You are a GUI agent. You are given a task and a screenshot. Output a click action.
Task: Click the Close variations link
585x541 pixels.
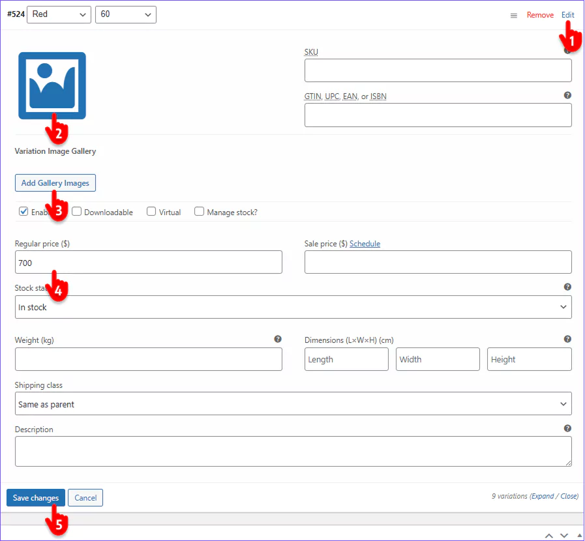(569, 496)
